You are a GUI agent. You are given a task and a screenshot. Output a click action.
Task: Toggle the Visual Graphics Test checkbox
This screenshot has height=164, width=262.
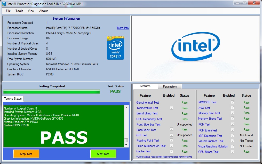[x=233, y=140]
